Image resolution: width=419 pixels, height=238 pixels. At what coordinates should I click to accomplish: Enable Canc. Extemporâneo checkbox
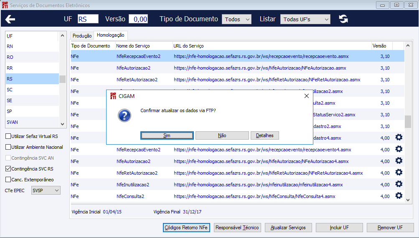pos(8,180)
